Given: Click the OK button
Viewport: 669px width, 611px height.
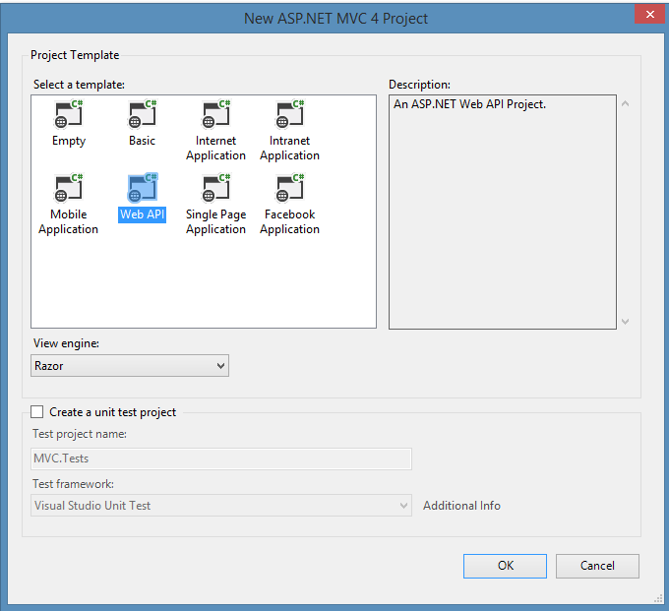Looking at the screenshot, I should pyautogui.click(x=505, y=566).
